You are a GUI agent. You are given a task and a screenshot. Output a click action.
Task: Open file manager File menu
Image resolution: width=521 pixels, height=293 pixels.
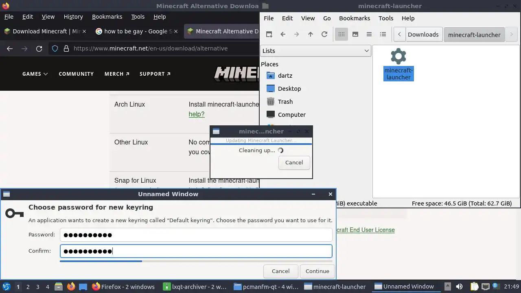tap(269, 18)
